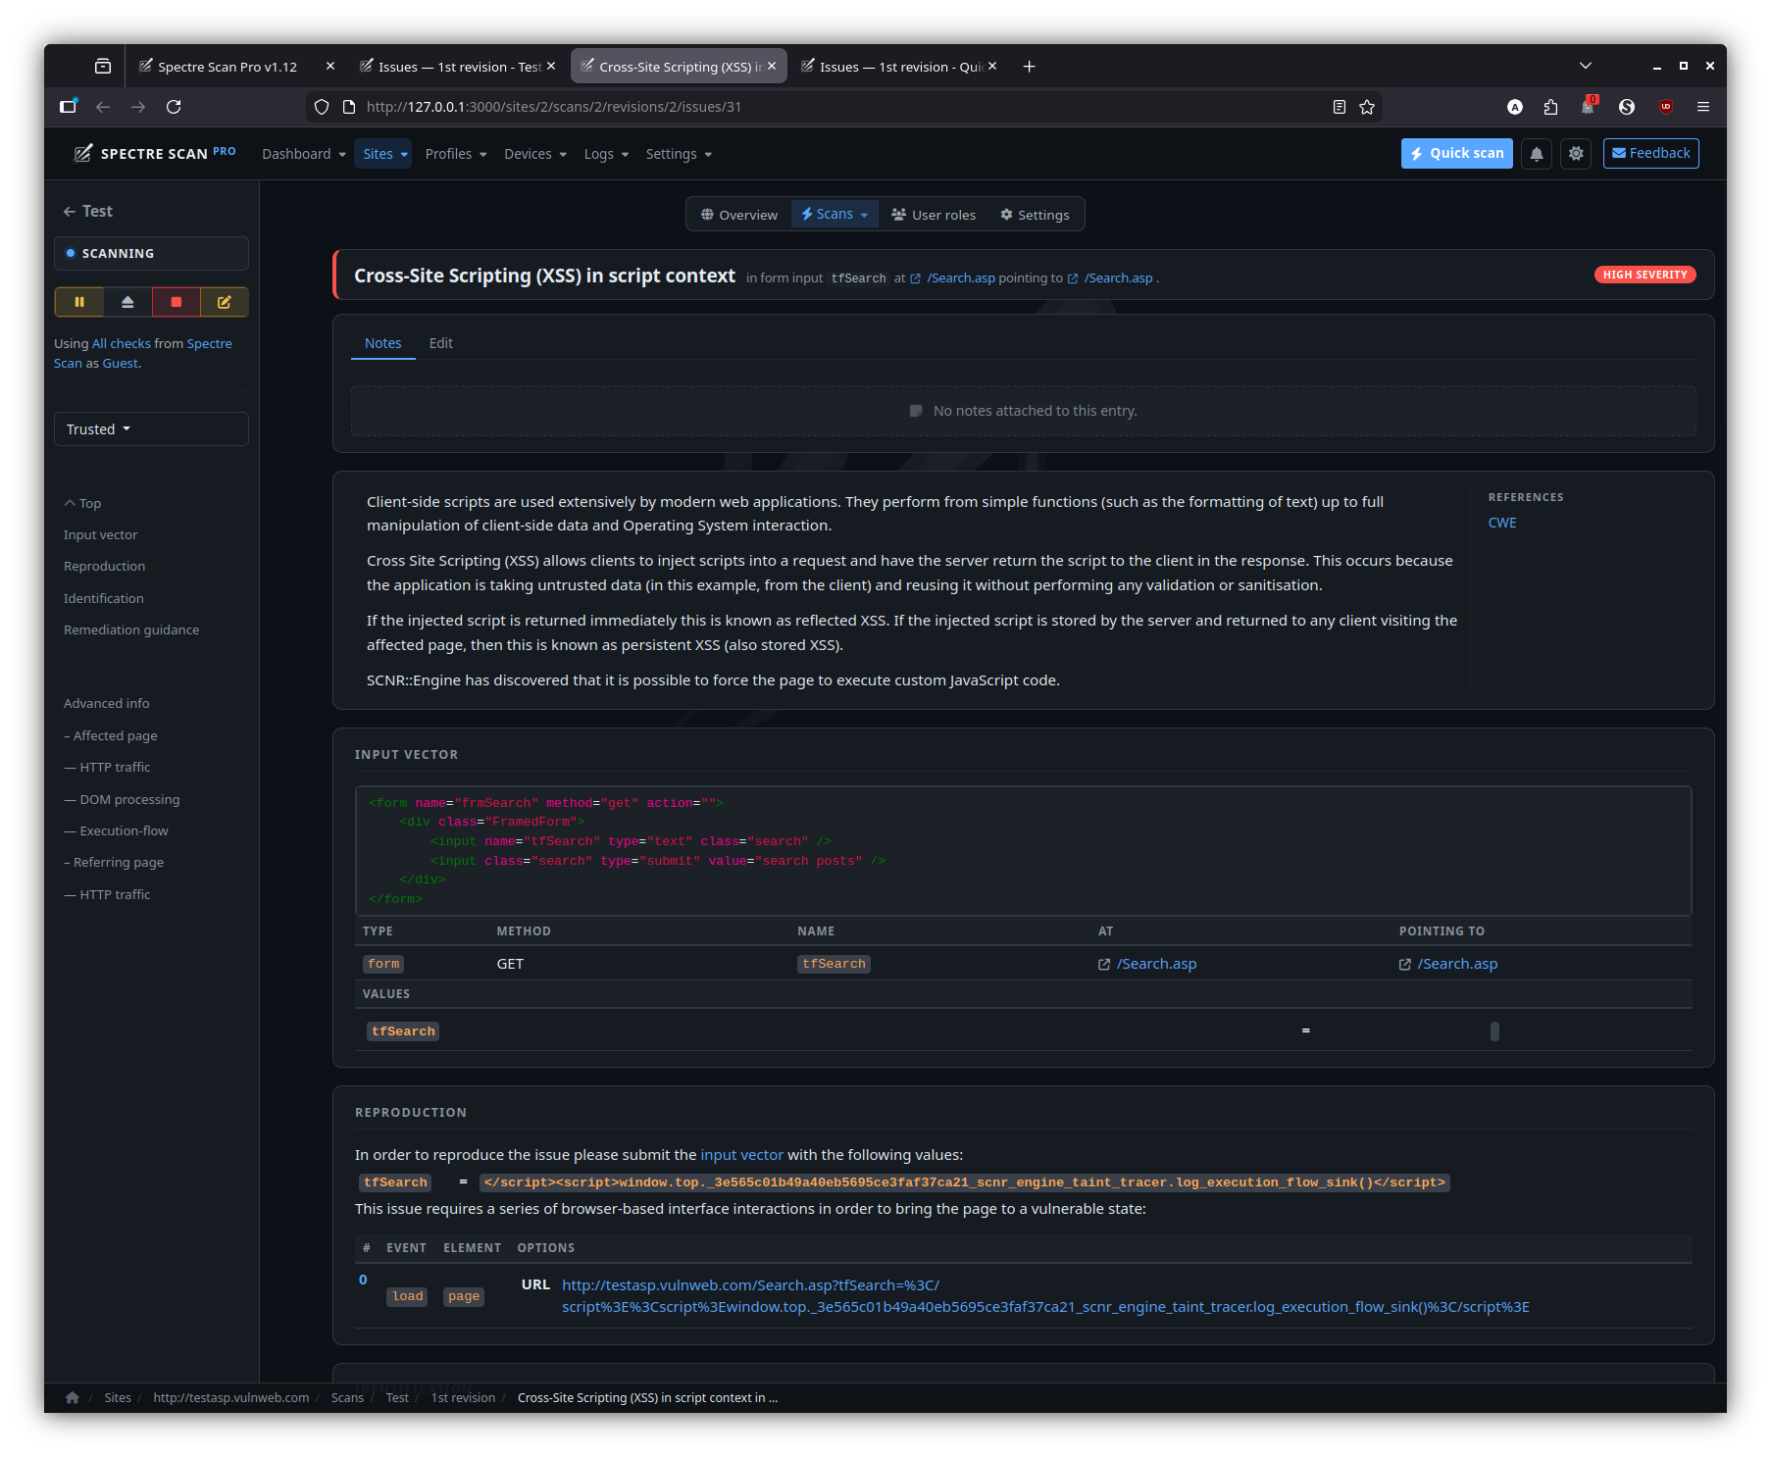Open the CWE reference link

[x=1502, y=523]
